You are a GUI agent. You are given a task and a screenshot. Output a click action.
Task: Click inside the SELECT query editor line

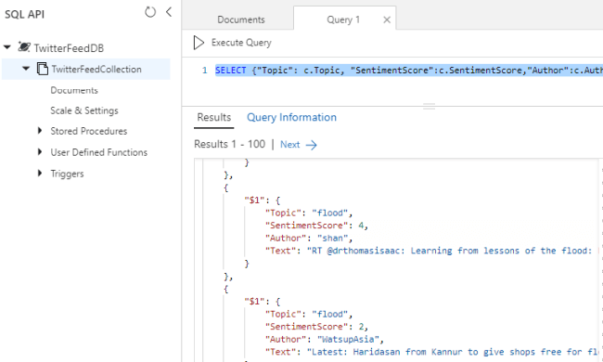coord(408,70)
